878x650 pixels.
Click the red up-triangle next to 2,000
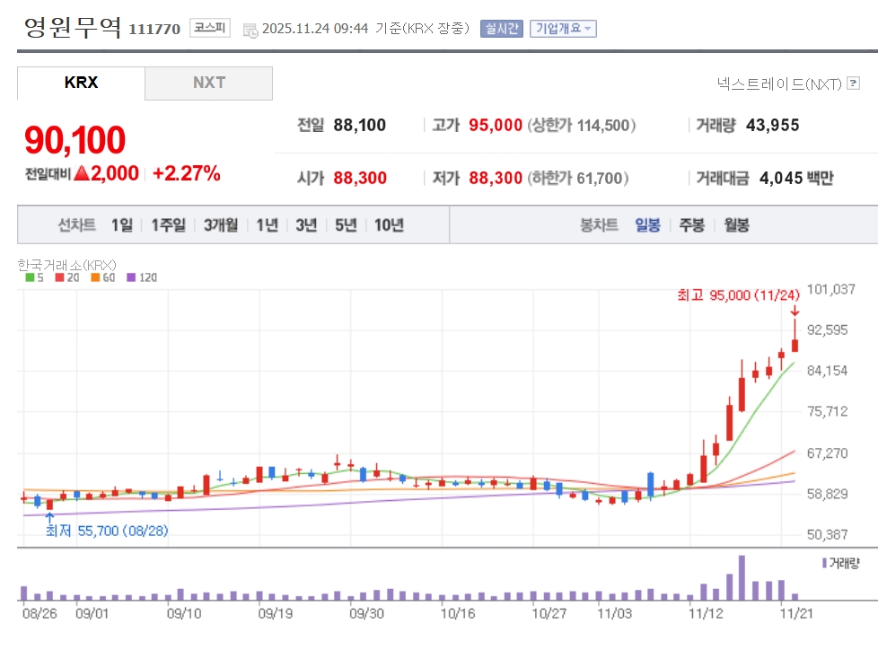point(83,174)
